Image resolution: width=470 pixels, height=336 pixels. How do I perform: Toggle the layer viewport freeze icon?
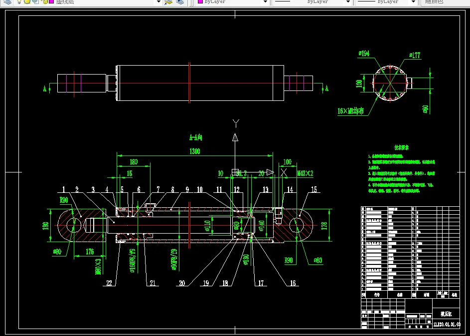point(36,1)
